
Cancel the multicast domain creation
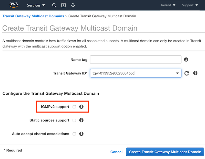tap(116, 152)
